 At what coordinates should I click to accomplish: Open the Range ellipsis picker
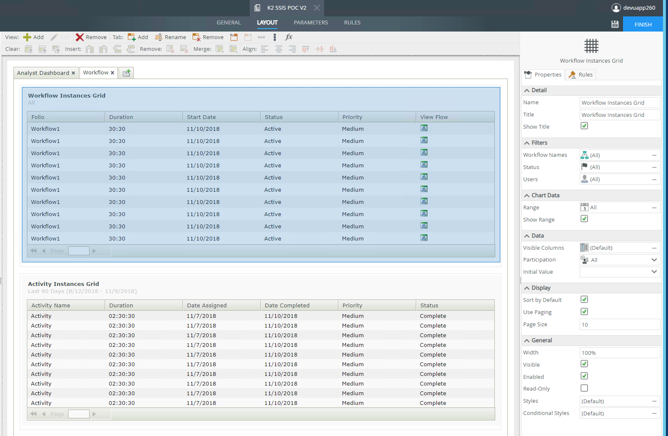[654, 208]
